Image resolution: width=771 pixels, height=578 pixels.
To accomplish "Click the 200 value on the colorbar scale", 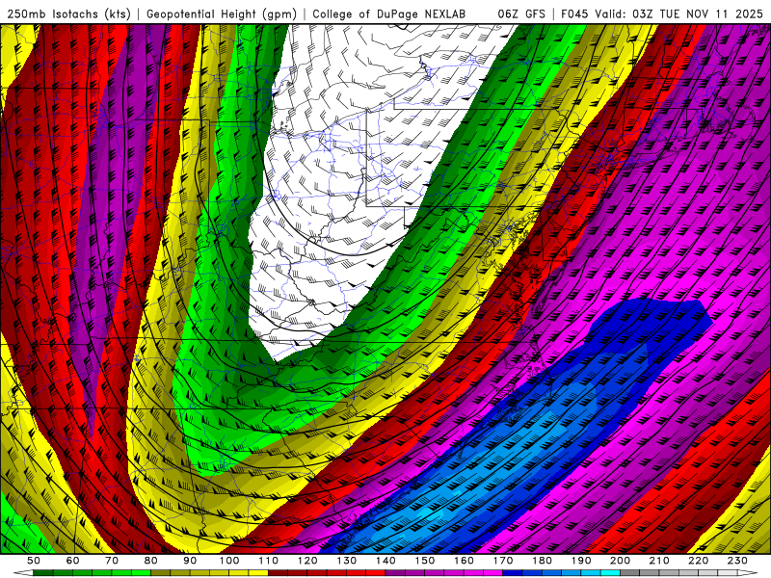I will [620, 561].
